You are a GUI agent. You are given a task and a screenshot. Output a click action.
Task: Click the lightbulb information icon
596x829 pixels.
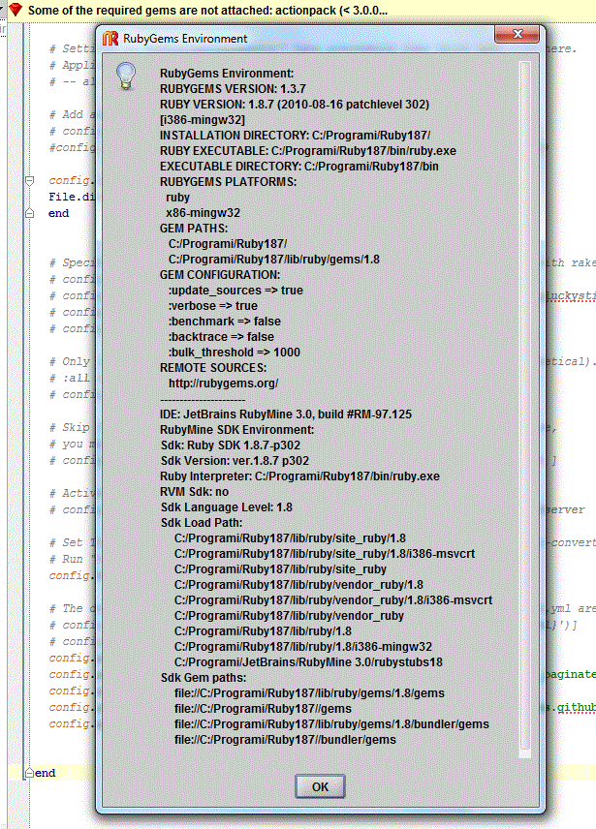(x=126, y=76)
